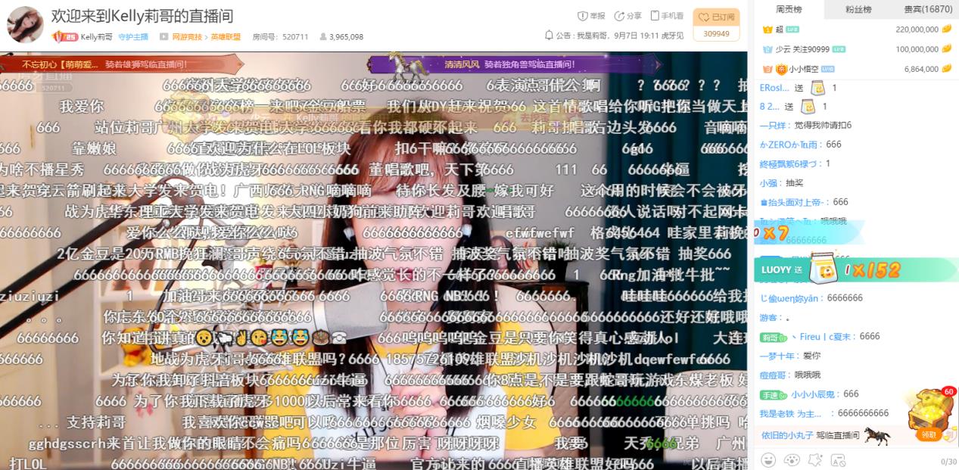Open the emoji smiley picker in chat
Screen dimensions: 959x470
[x=768, y=459]
